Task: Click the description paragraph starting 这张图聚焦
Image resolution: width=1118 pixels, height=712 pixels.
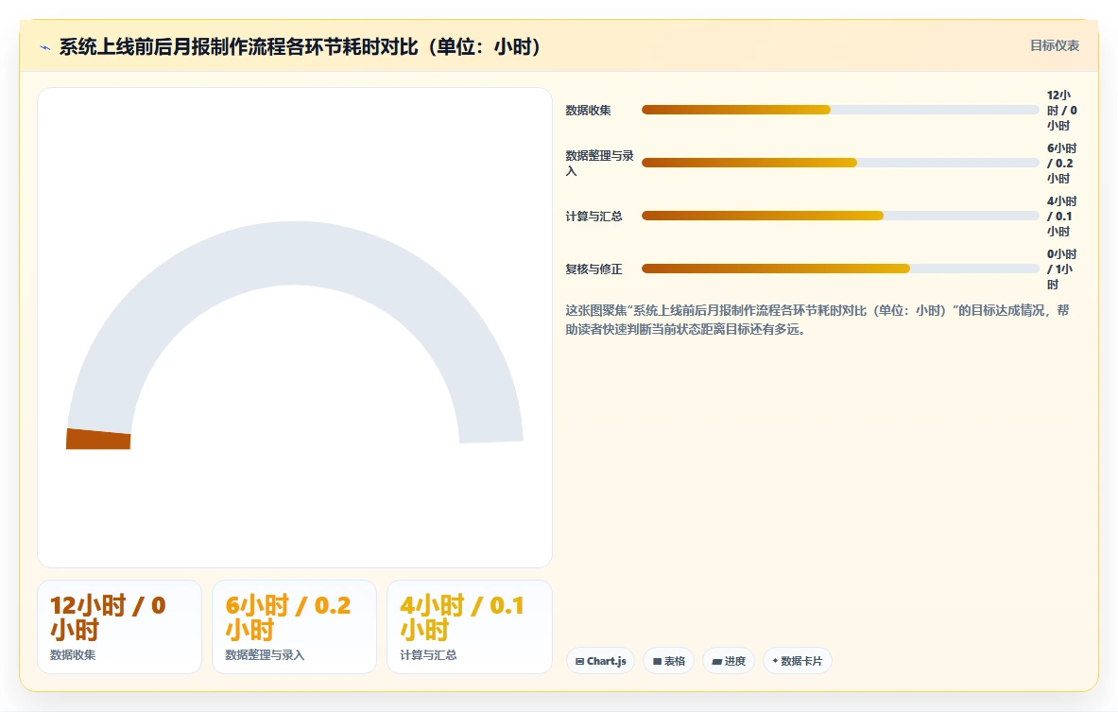Action: 817,320
